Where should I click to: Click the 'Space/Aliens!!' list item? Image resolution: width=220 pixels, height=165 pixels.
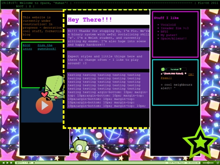point(174,39)
